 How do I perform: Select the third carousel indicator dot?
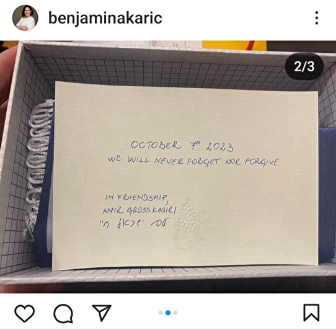175,313
